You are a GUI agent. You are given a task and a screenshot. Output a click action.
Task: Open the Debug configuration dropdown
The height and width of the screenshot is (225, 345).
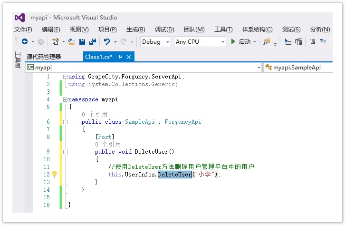coord(155,42)
